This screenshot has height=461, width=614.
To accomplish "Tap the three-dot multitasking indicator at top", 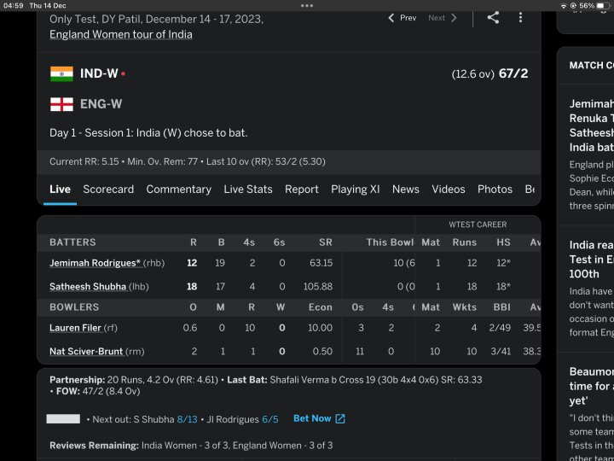I will (x=307, y=5).
